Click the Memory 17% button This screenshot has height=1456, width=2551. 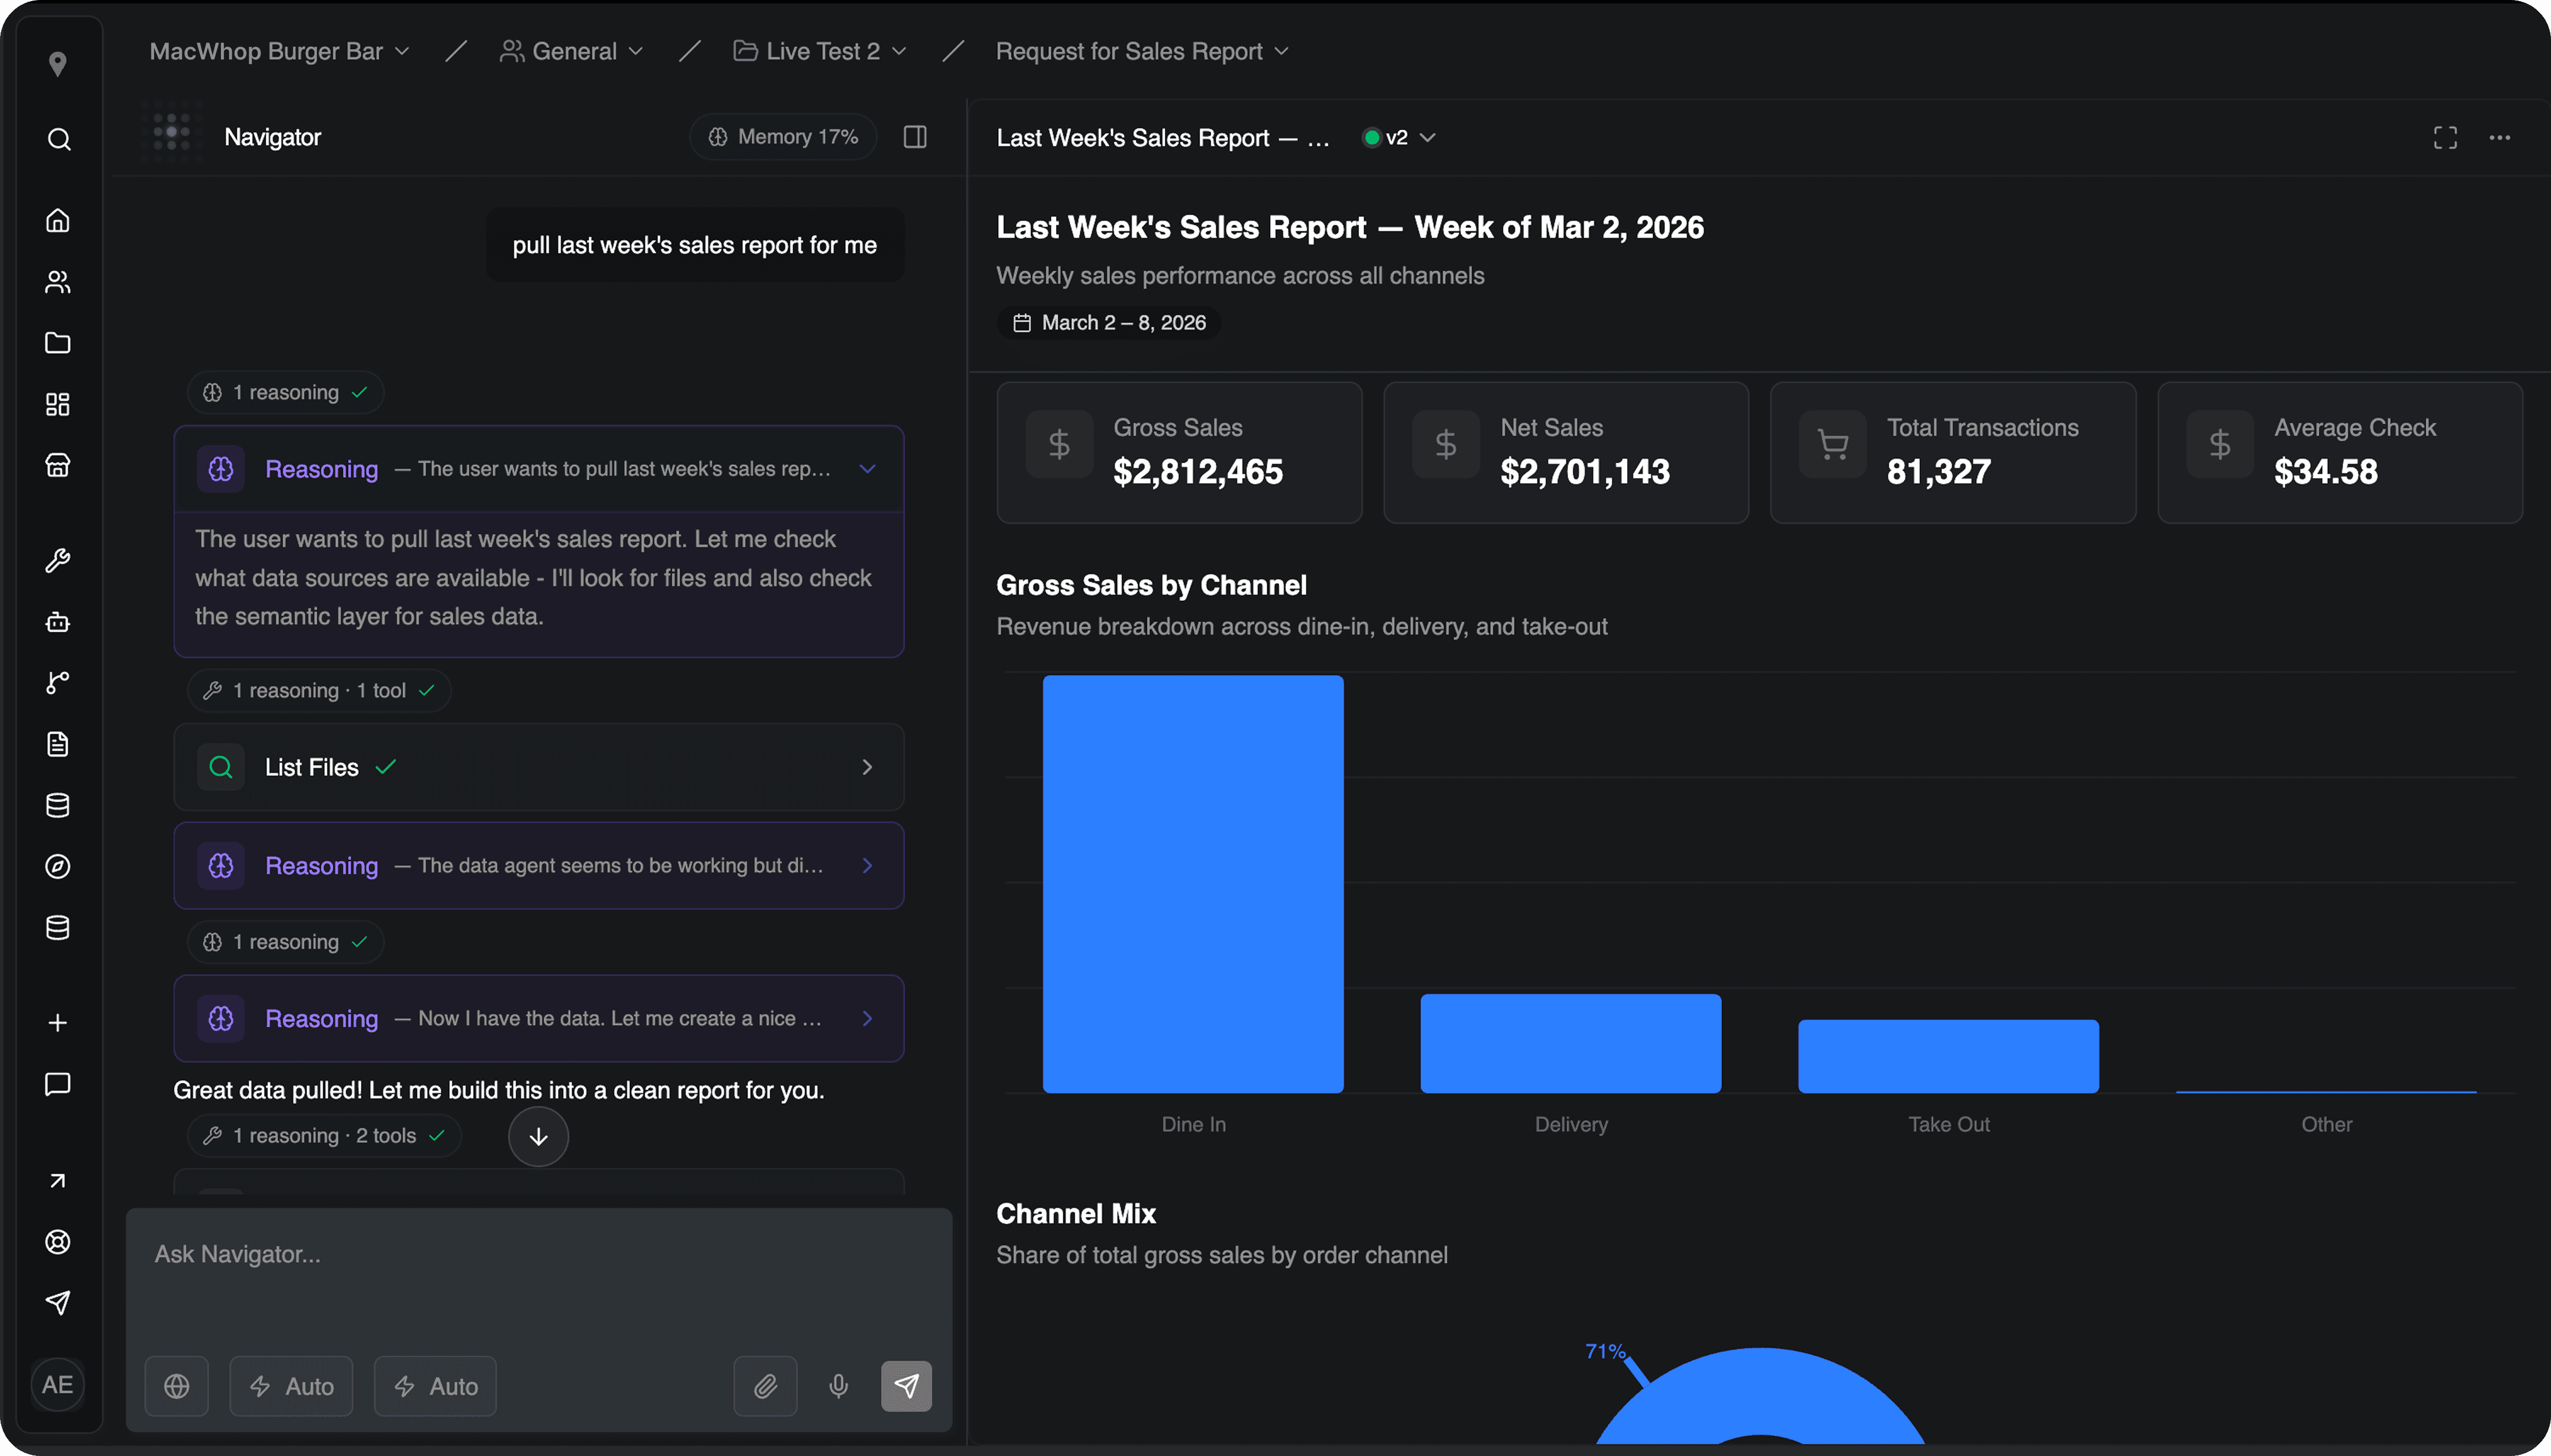click(x=783, y=137)
